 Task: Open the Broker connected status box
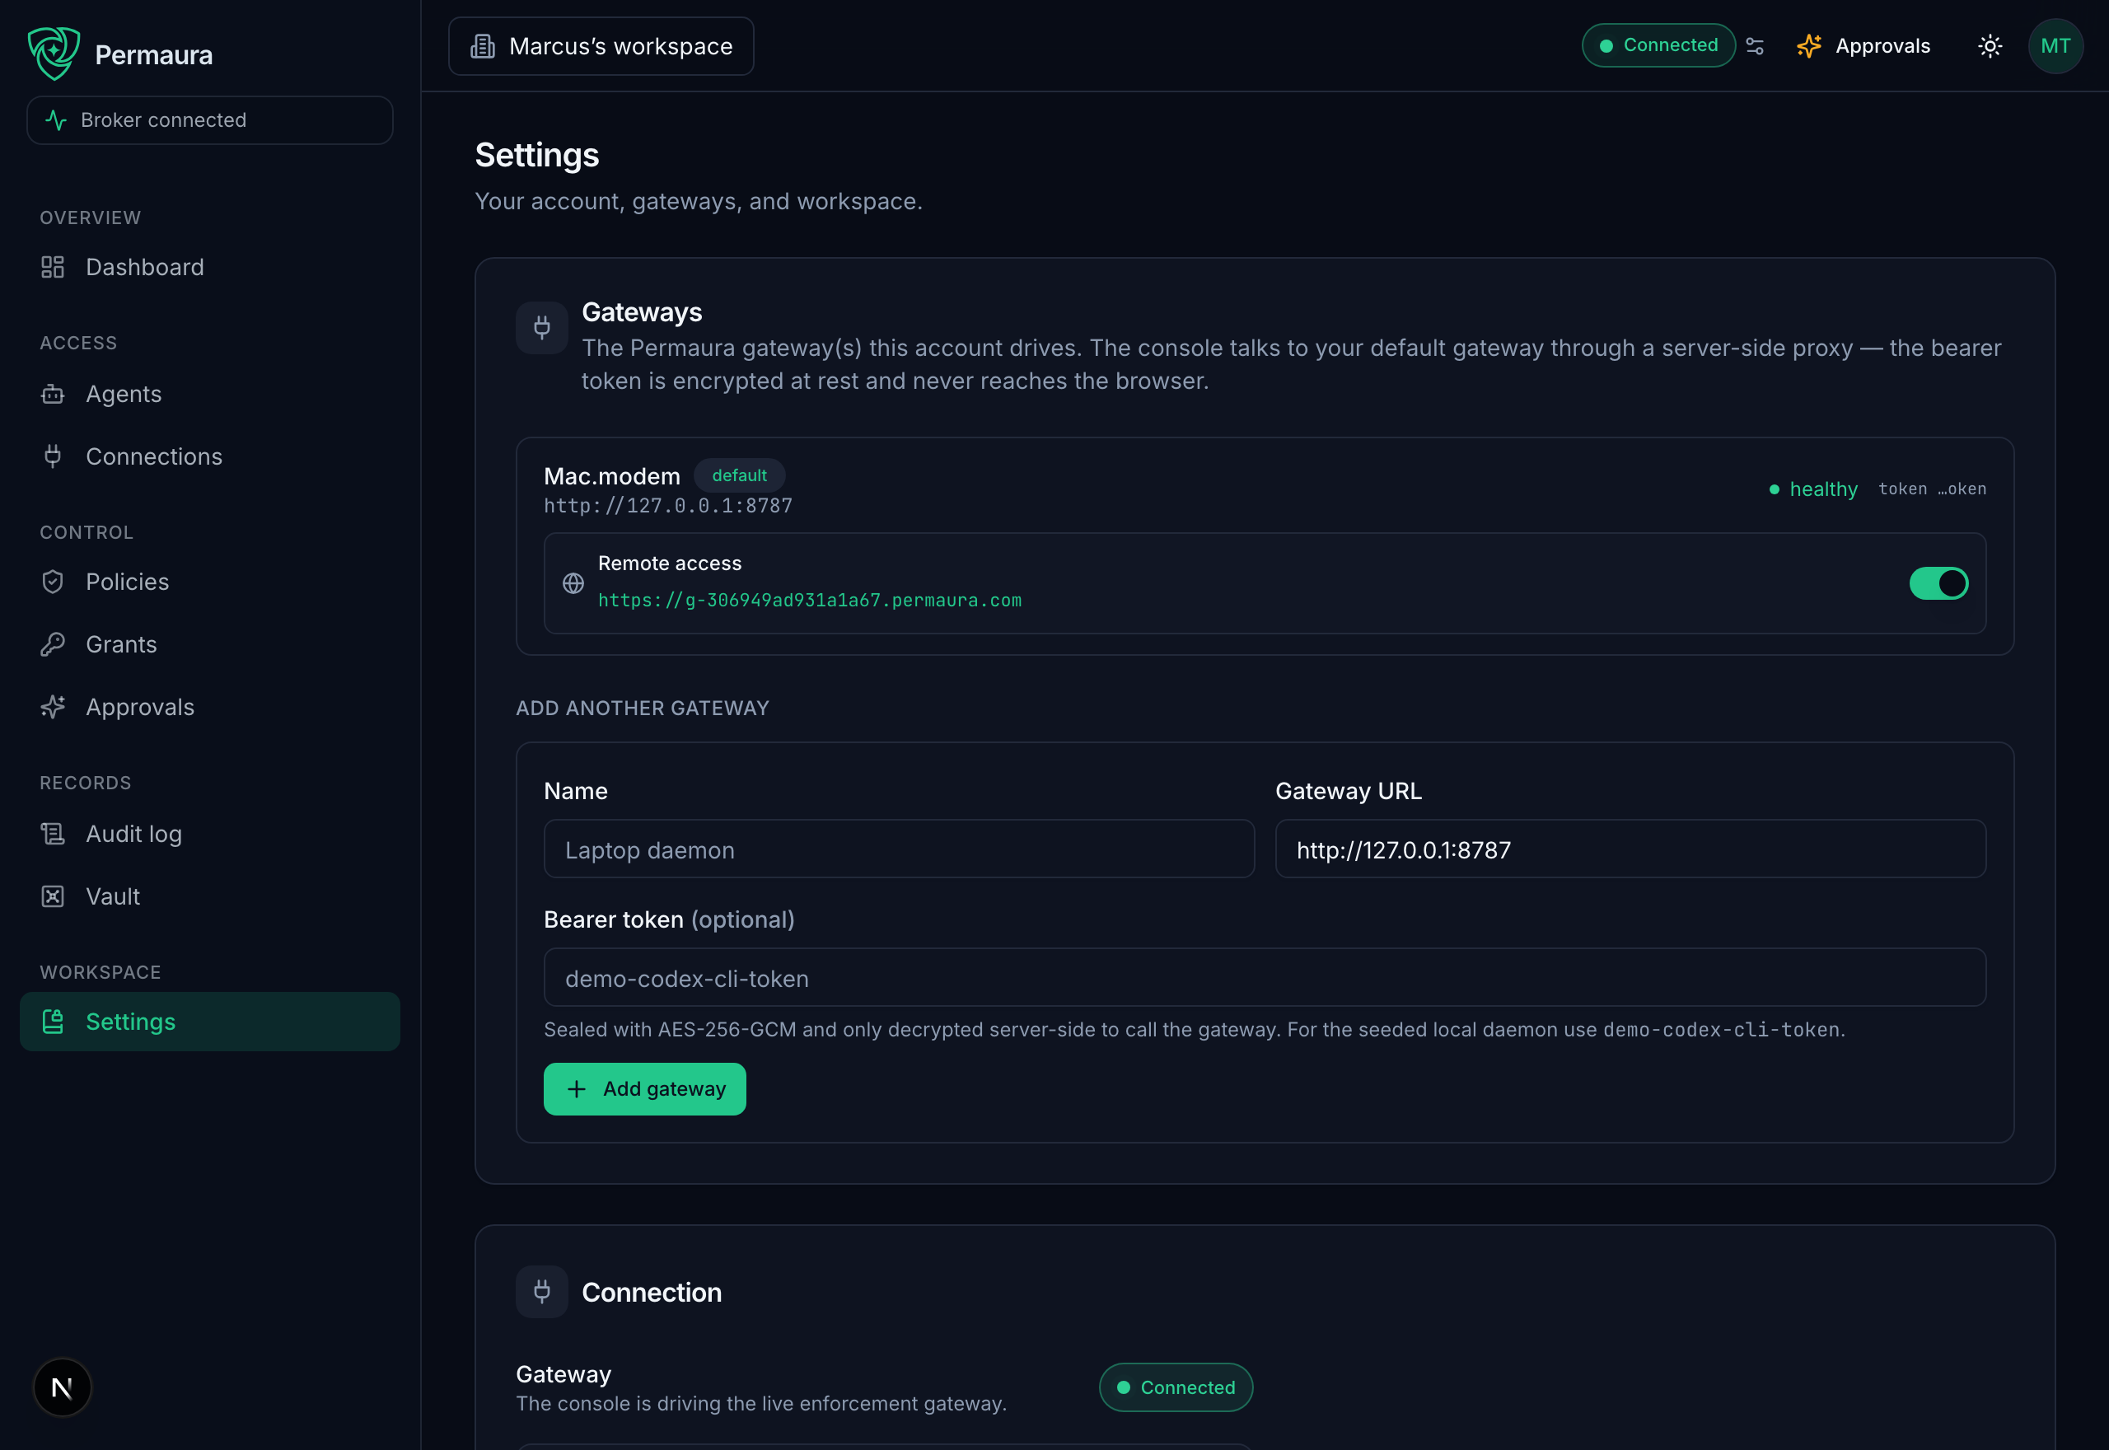(x=210, y=120)
